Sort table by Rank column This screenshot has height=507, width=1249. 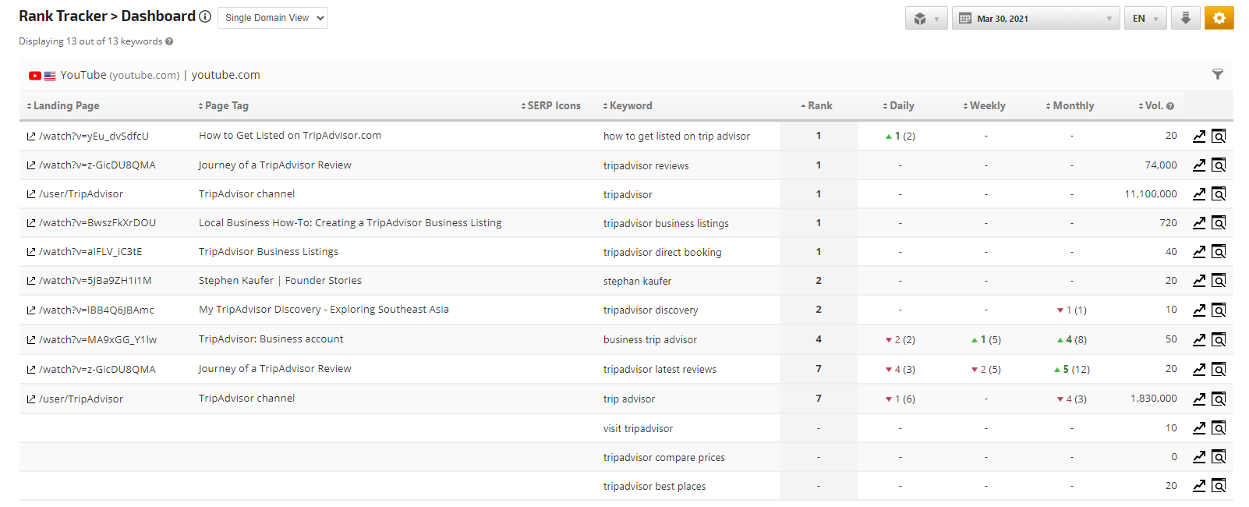pos(819,106)
